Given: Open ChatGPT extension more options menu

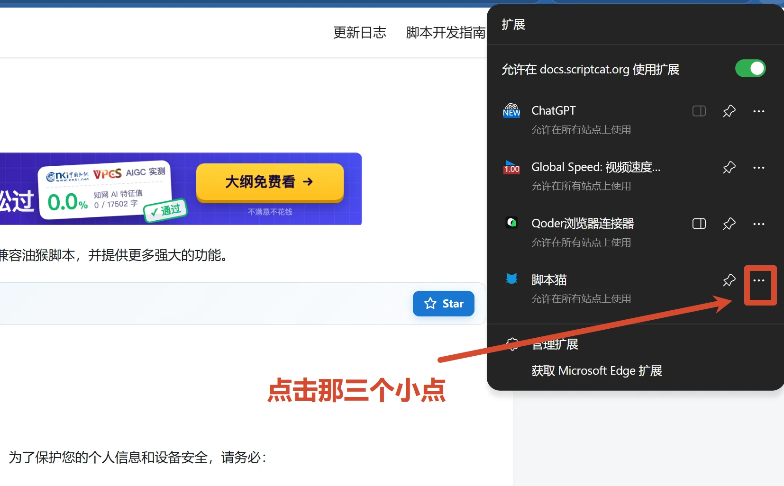Looking at the screenshot, I should pos(758,111).
